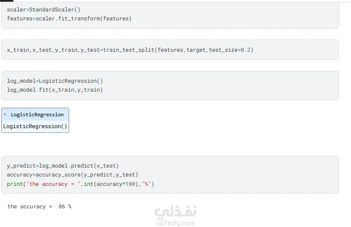Click the y_predict=log_model.predict(x_test) line

click(63, 165)
